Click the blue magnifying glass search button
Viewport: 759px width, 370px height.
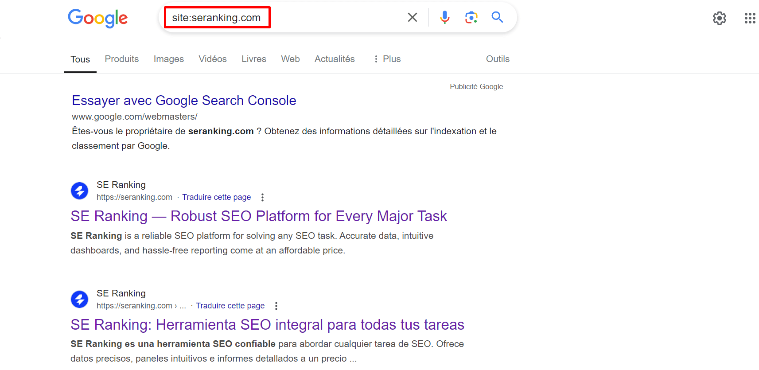(497, 17)
